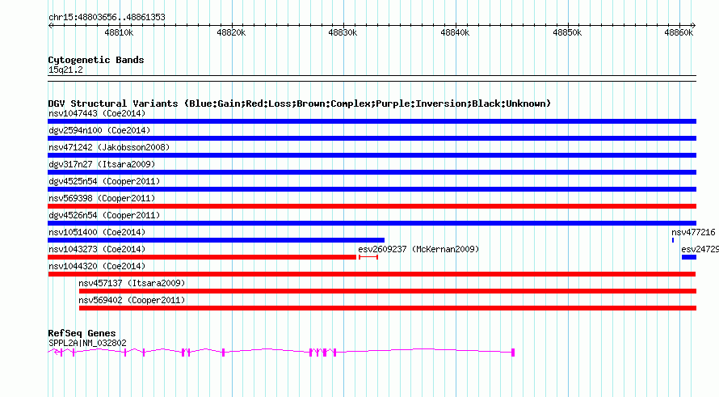Click the nsv1047443 (Coe2014) variant label
The image size is (719, 397).
click(x=97, y=113)
